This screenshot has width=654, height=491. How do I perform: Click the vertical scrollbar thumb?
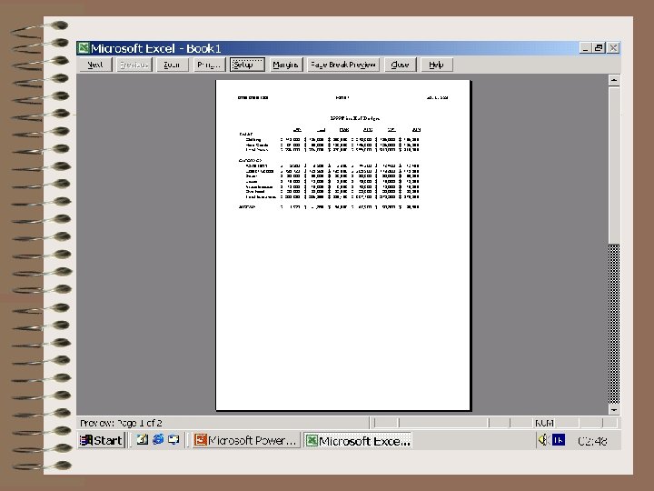[614, 165]
